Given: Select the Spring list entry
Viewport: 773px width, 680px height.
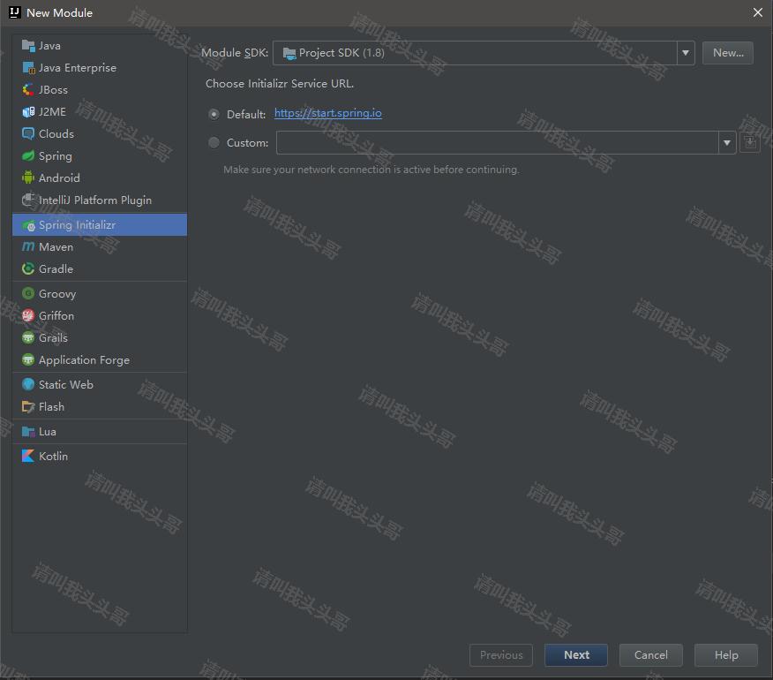Looking at the screenshot, I should pos(100,156).
